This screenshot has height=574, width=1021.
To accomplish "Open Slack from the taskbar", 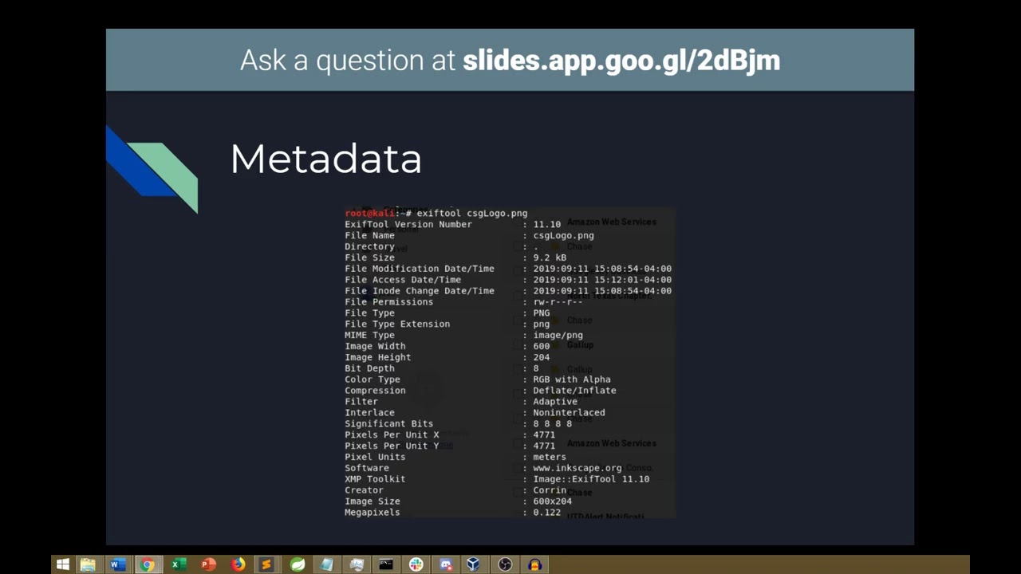I will tap(416, 564).
